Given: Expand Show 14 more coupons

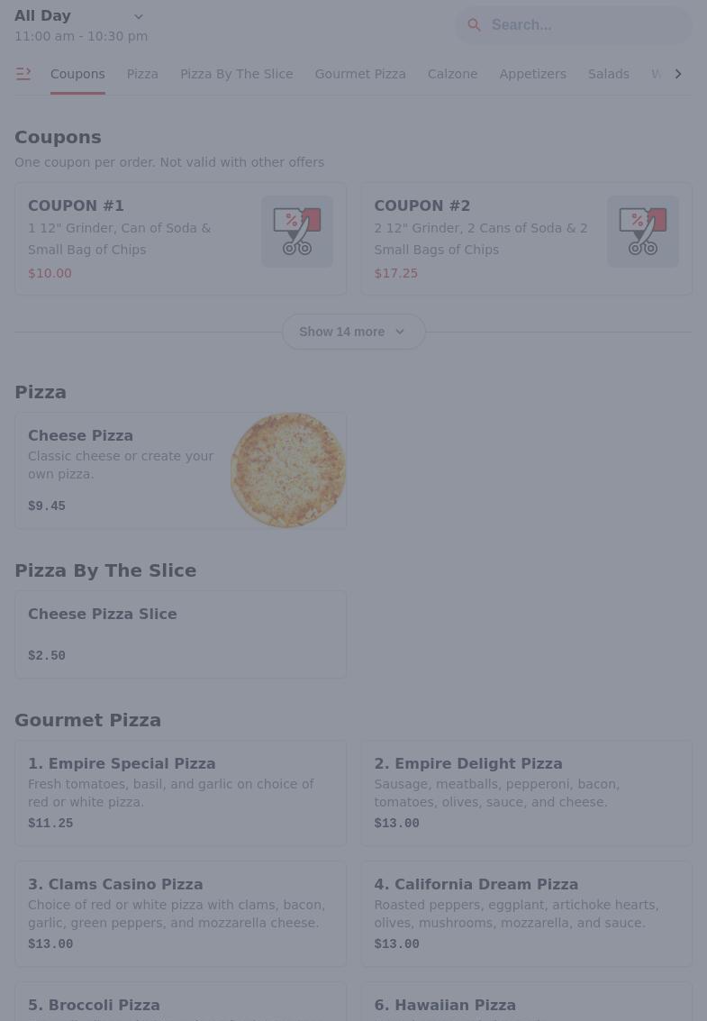Looking at the screenshot, I should point(353,332).
